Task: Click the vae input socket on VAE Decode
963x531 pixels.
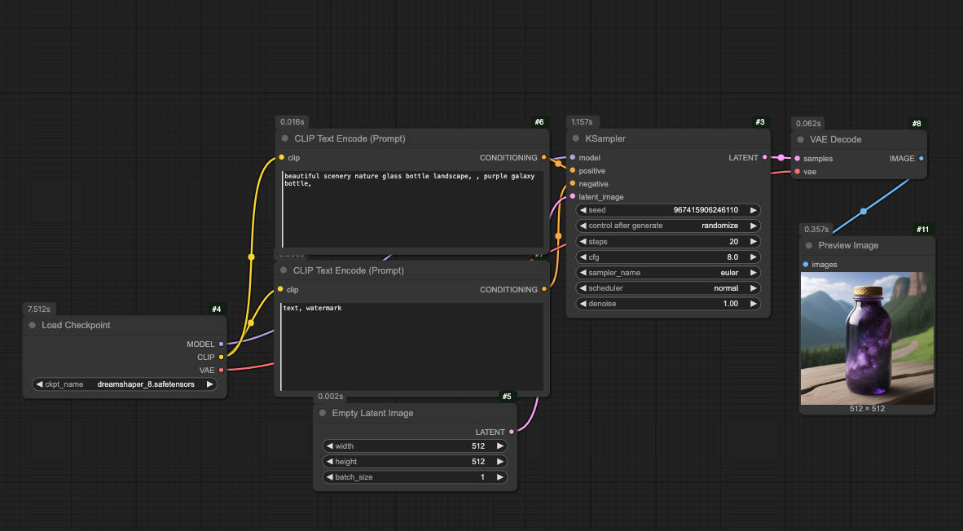Action: point(797,172)
